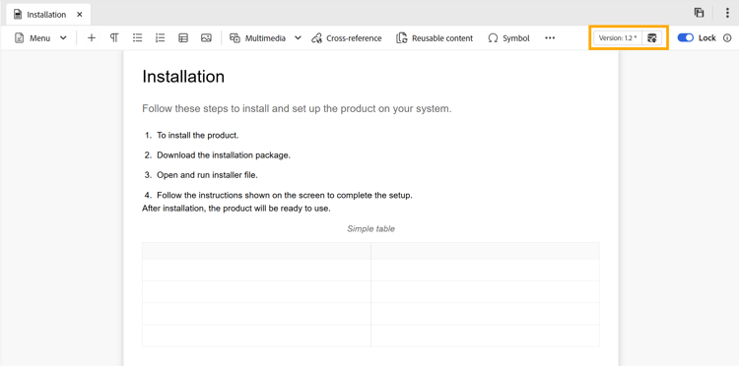Click the first header cell of table
Screen dimensions: 739x366
256,251
